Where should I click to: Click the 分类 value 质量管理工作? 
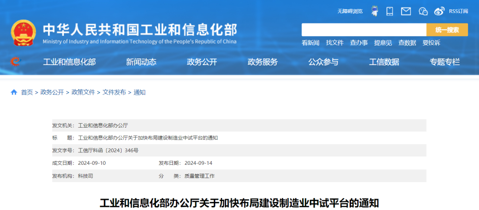pos(200,176)
